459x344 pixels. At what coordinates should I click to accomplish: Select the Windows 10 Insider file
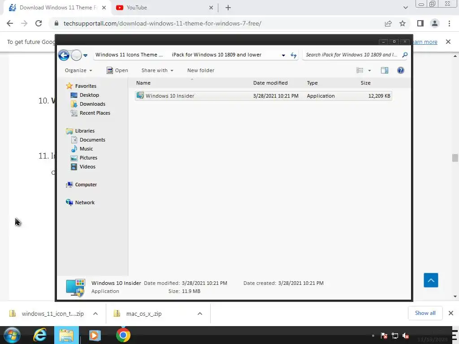click(x=263, y=96)
